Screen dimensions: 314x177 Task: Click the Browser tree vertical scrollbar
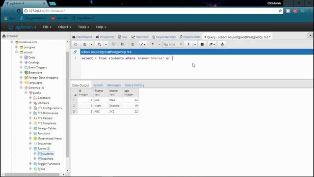click(x=68, y=104)
